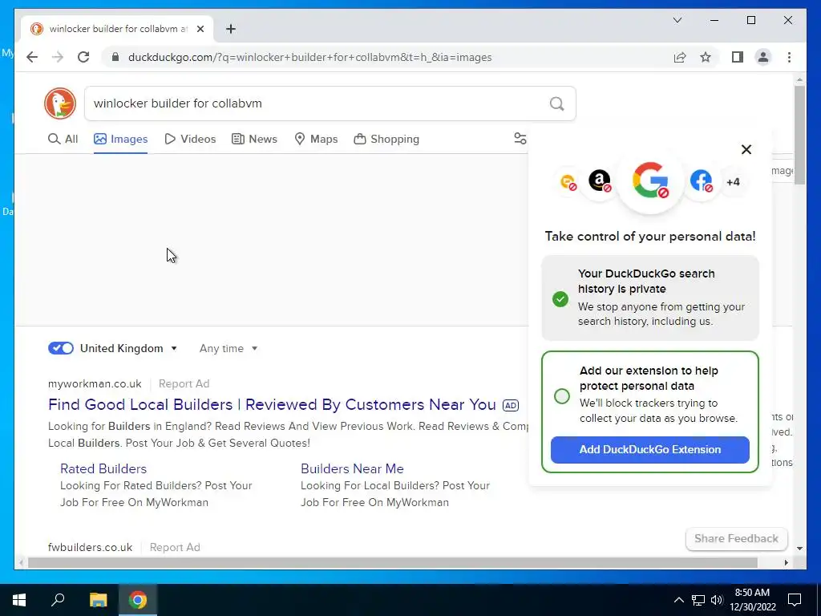
Task: Click the green search history private checkmark
Action: click(560, 298)
